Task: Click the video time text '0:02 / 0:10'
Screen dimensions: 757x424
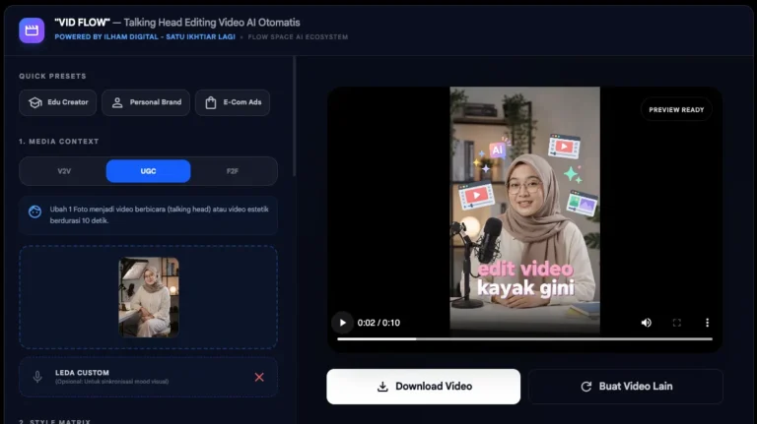Action: (x=378, y=323)
